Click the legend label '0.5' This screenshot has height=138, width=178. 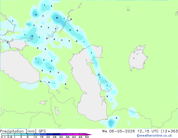10,137
